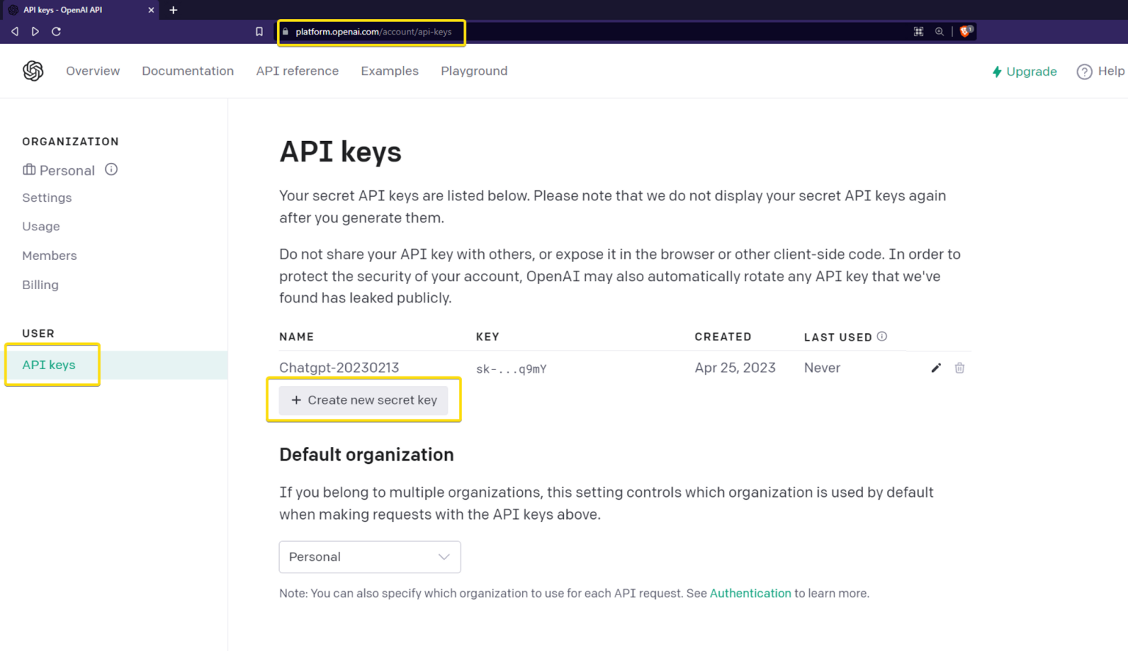
Task: Go to the API reference page
Action: (x=297, y=70)
